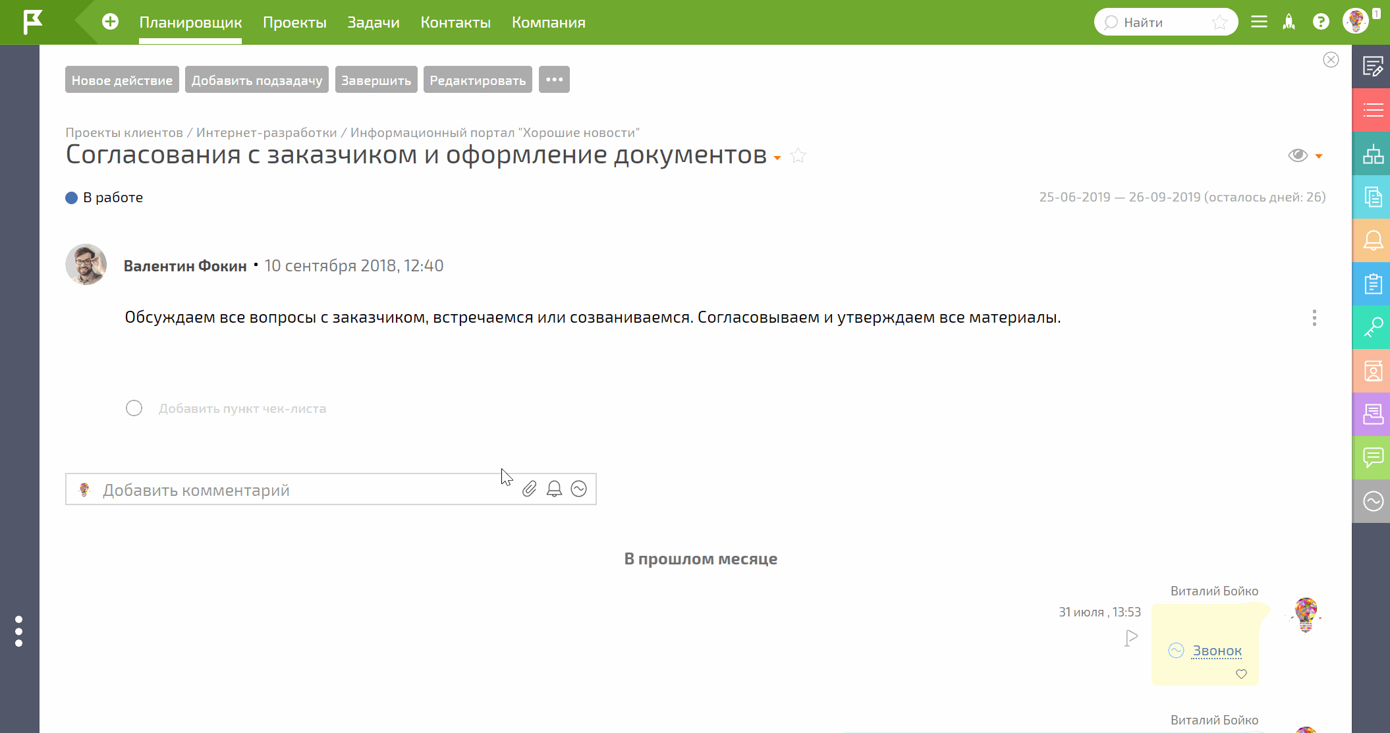Click the rocket icon in the top bar

1289,22
